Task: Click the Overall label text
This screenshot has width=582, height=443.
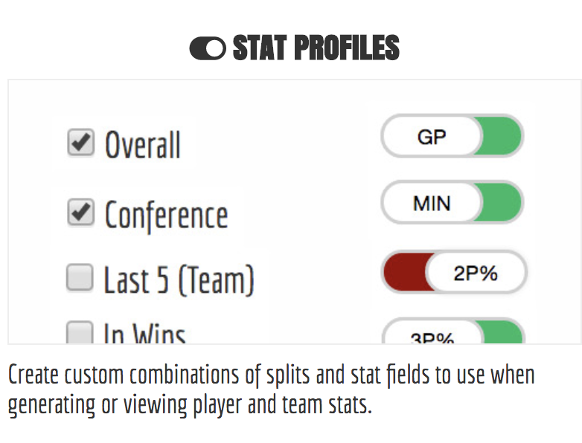Action: (x=143, y=145)
